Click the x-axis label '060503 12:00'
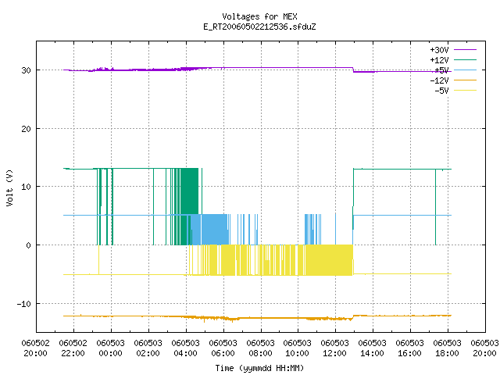 (x=335, y=348)
